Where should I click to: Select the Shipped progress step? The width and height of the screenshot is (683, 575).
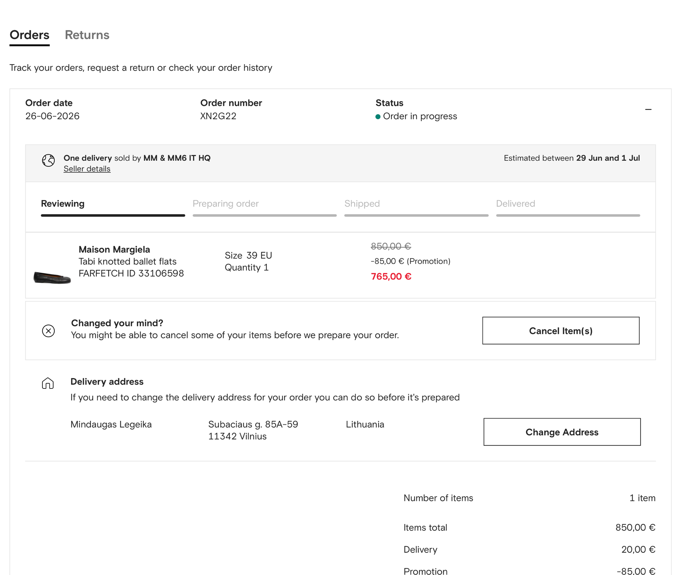pyautogui.click(x=416, y=207)
